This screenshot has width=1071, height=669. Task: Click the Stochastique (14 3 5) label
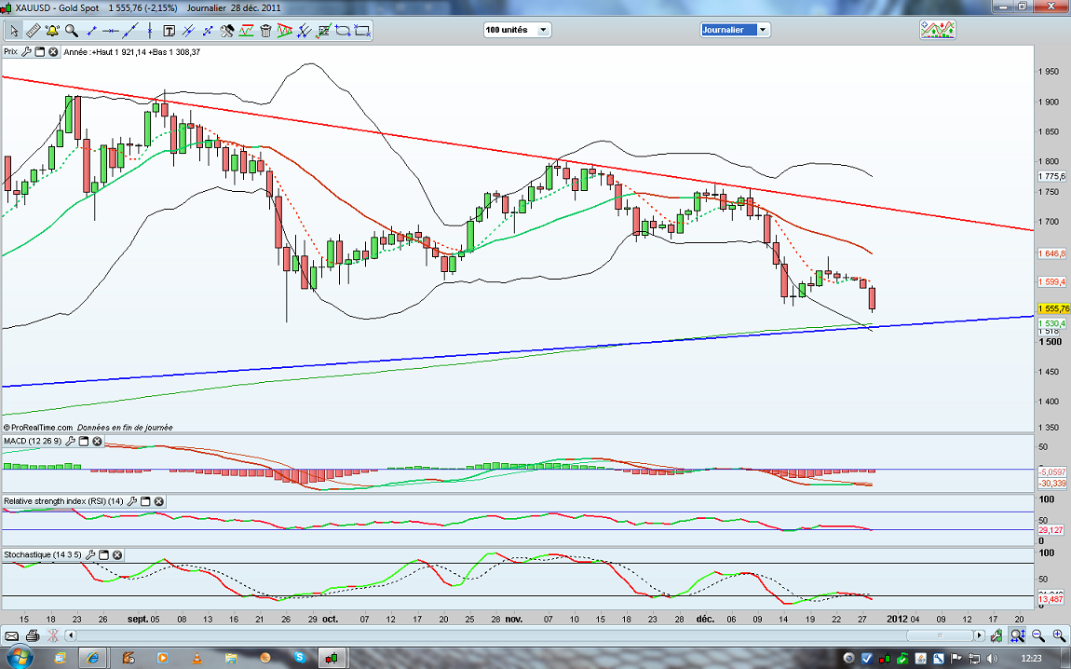tap(43, 555)
